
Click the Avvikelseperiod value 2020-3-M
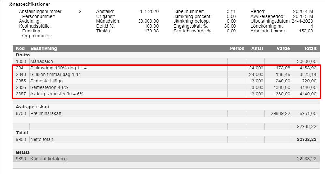coord(303,16)
